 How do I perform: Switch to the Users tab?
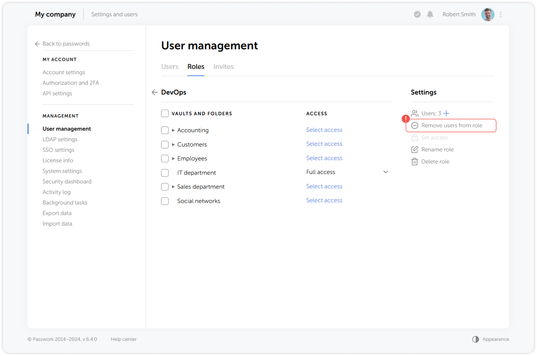(x=170, y=67)
